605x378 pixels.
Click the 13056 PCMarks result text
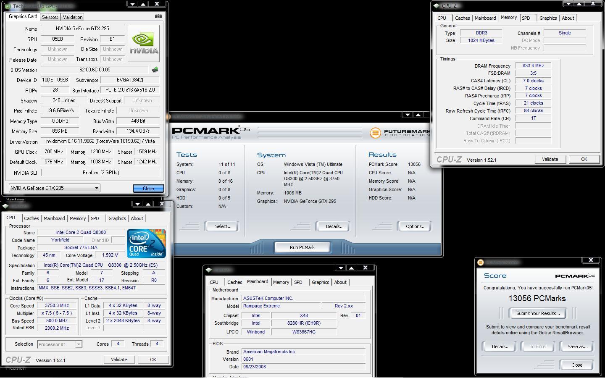[x=537, y=299]
